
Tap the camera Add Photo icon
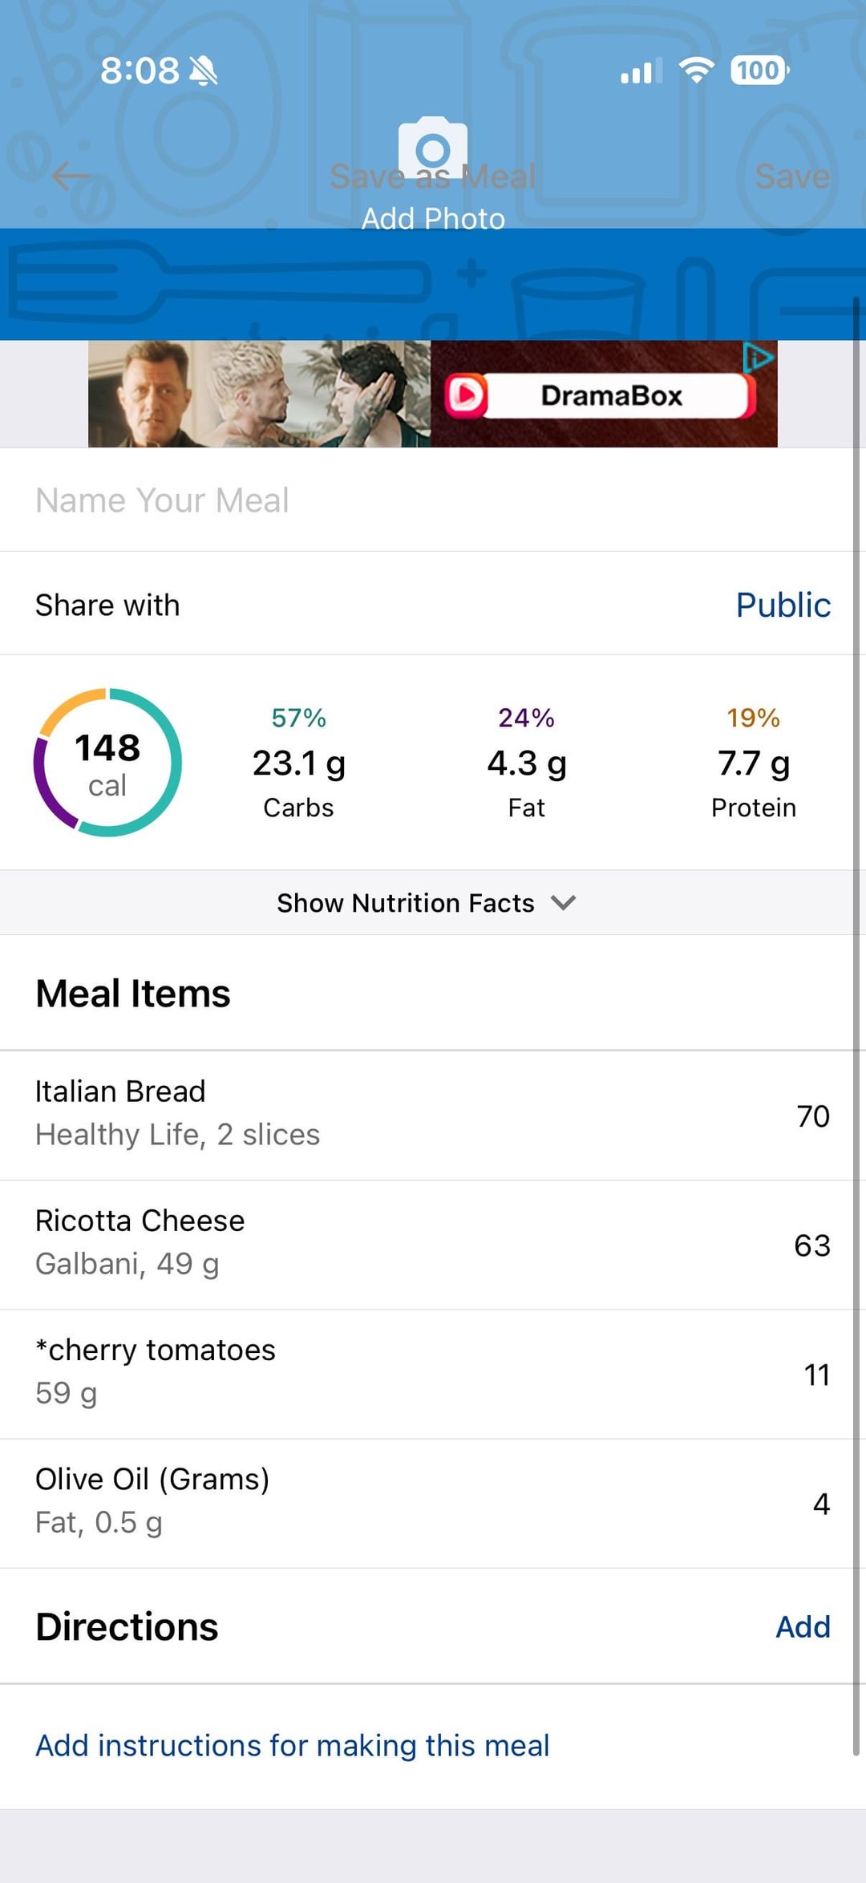[x=433, y=148]
